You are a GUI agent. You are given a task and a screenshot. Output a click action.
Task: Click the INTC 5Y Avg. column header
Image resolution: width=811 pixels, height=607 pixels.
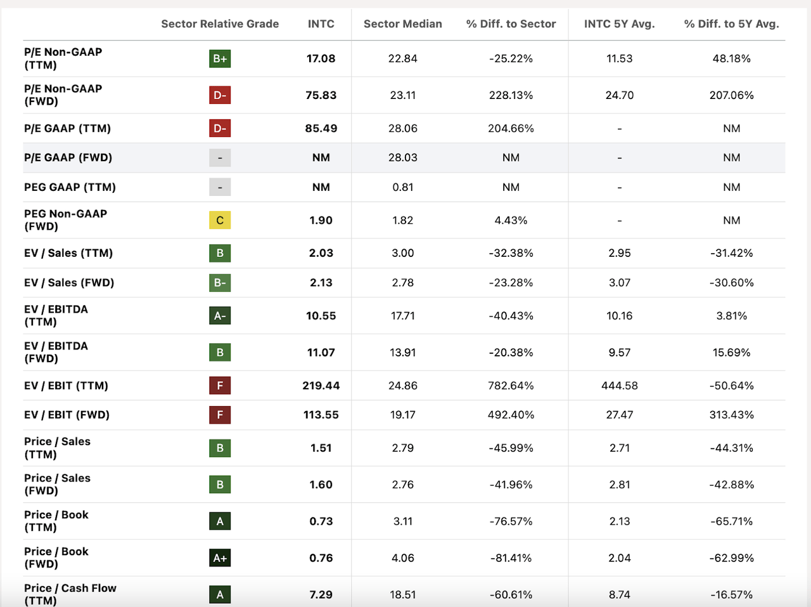coord(620,24)
